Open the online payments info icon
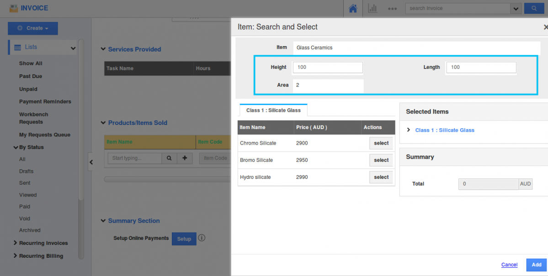Image resolution: width=548 pixels, height=276 pixels. point(202,238)
